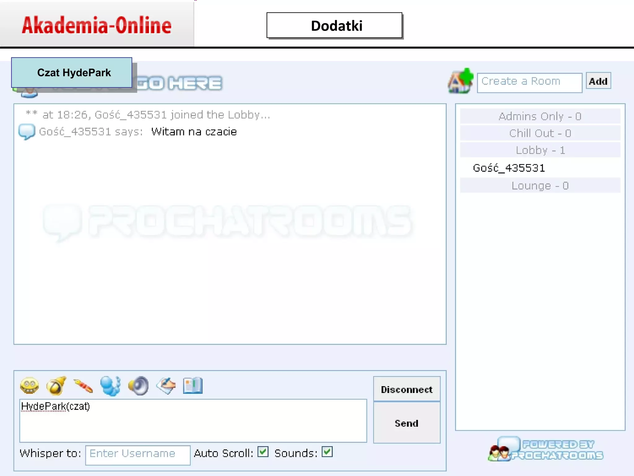Click the loudspeaker sound effects icon
Screen dimensions: 634x476
coord(138,386)
